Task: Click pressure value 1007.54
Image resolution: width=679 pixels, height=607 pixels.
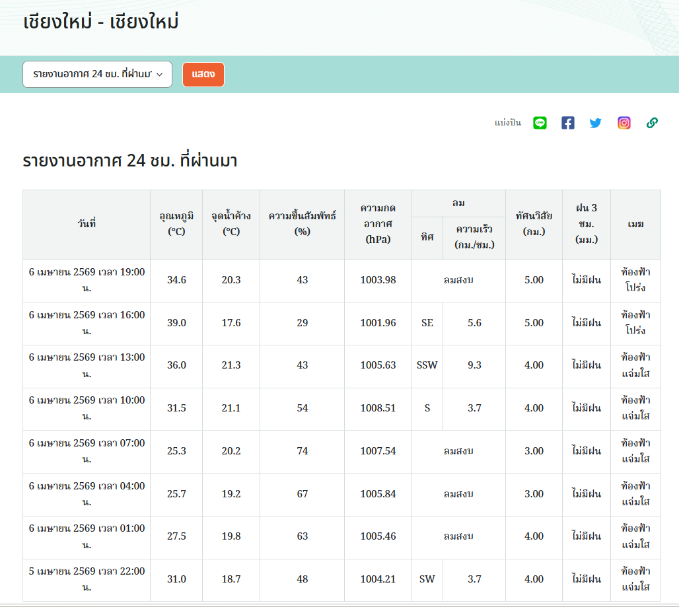Action: click(378, 451)
